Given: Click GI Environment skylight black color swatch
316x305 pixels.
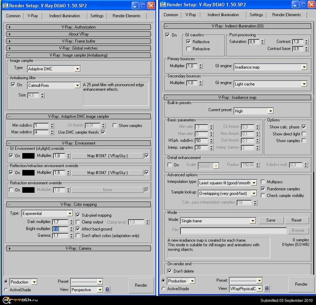Looking at the screenshot, I should point(28,156).
